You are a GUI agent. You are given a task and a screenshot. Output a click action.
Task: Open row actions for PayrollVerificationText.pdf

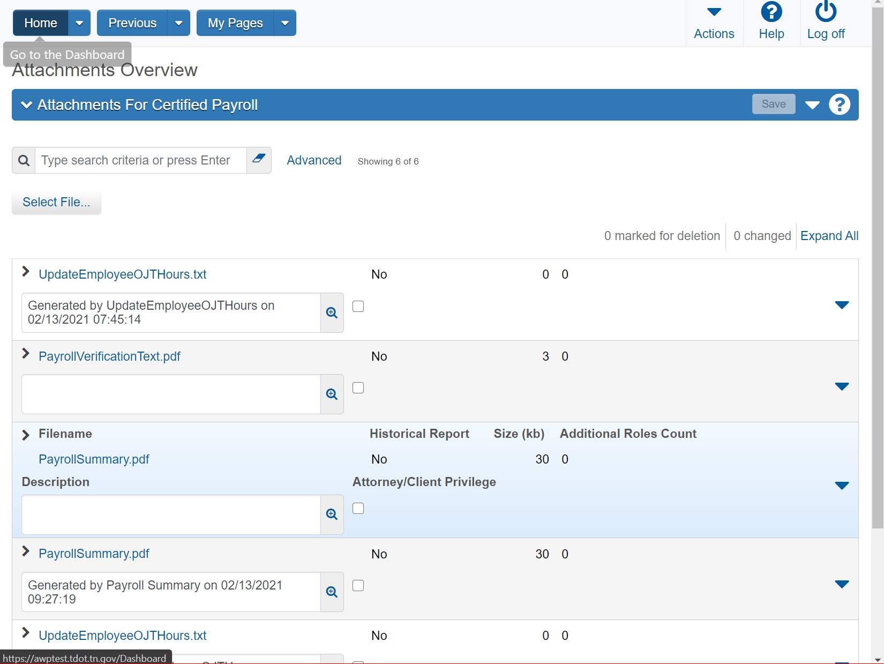coord(842,386)
